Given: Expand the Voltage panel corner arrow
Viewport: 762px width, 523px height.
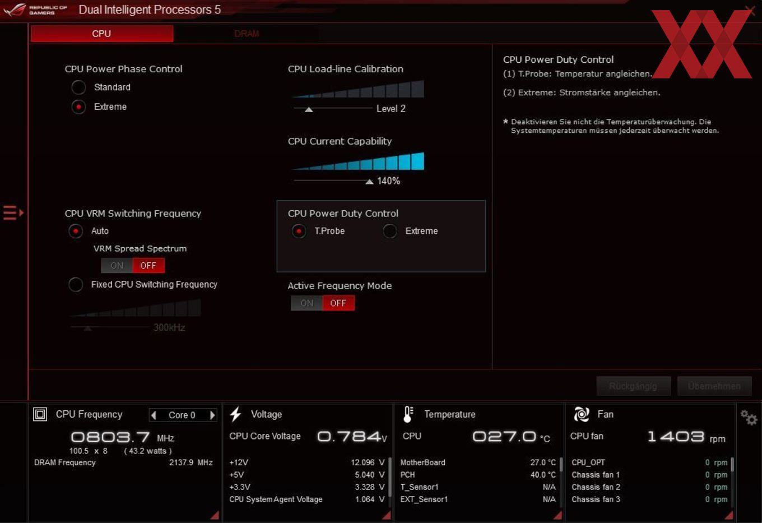Looking at the screenshot, I should pyautogui.click(x=387, y=515).
